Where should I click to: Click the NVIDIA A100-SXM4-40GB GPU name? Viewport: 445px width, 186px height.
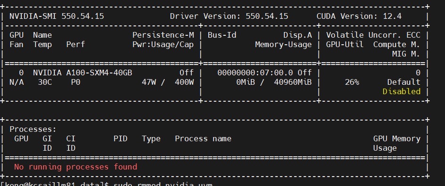pyautogui.click(x=83, y=73)
